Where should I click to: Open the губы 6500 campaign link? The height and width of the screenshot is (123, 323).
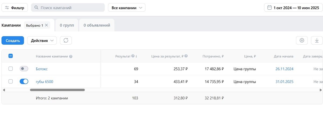(x=44, y=82)
